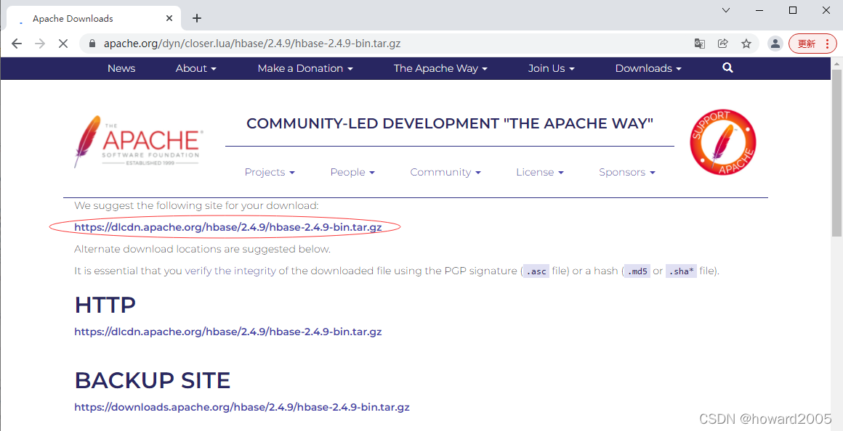Viewport: 843px width, 431px height.
Task: Click 'Community-Led Development' heading text
Action: click(449, 124)
